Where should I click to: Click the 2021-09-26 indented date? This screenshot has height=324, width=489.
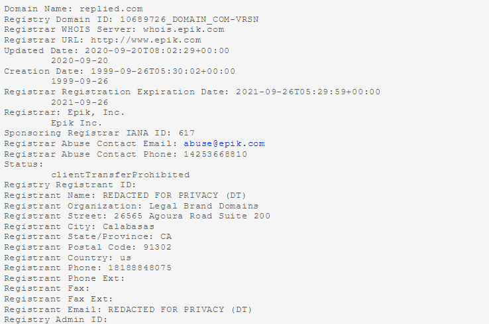[80, 102]
